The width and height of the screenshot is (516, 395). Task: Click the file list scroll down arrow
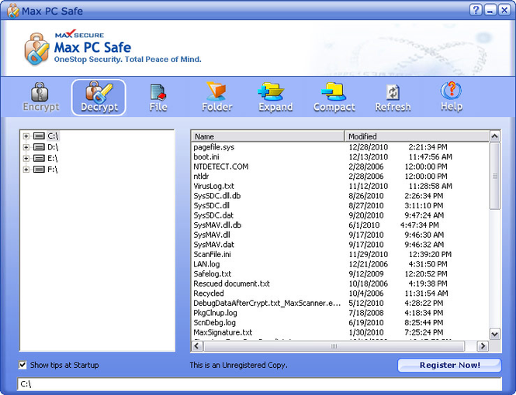click(x=494, y=334)
